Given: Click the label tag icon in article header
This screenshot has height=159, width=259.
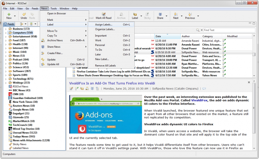Looking at the screenshot, I should (x=82, y=89).
